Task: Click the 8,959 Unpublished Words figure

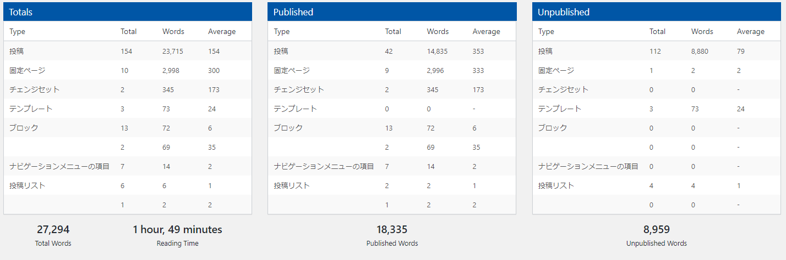Action: click(657, 230)
